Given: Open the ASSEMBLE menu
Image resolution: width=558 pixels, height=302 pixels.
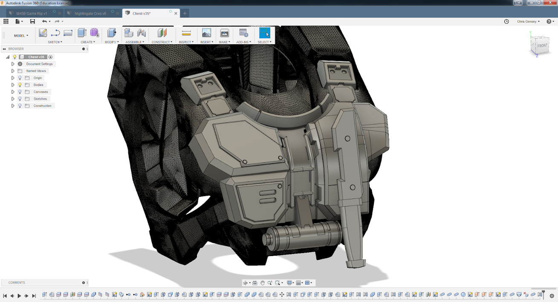Looking at the screenshot, I should point(136,42).
